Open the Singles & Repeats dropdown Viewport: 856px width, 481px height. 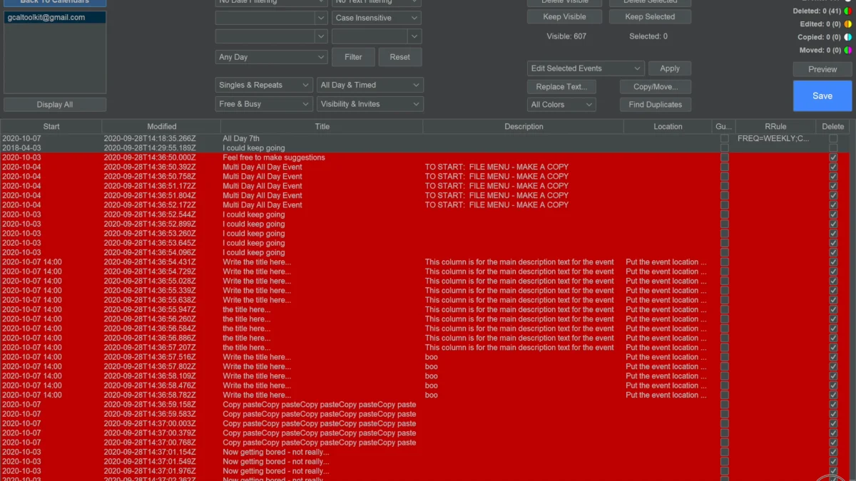(x=264, y=85)
